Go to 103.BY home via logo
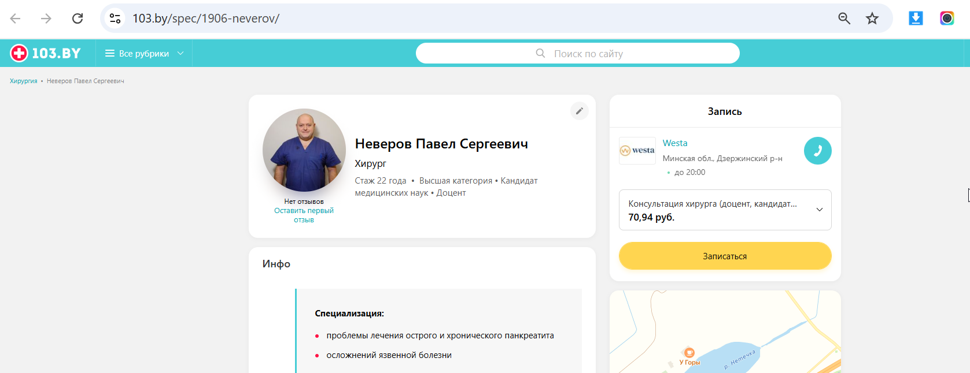This screenshot has width=970, height=373. coord(45,53)
